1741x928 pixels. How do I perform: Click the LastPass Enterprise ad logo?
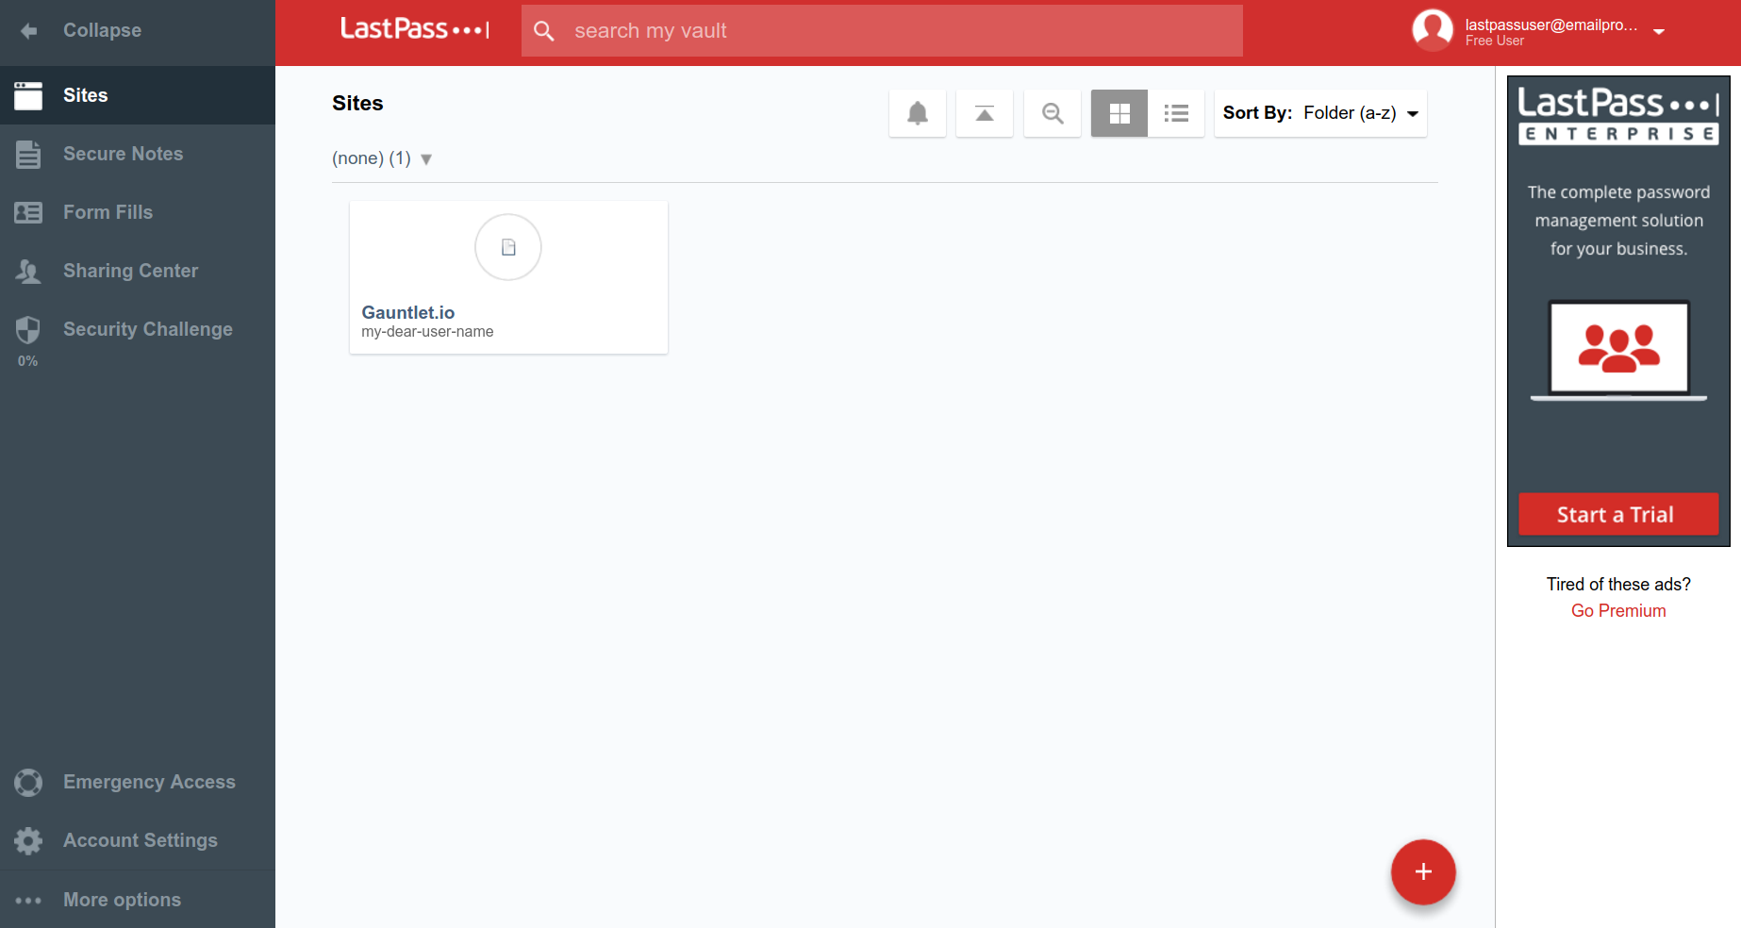1618,115
